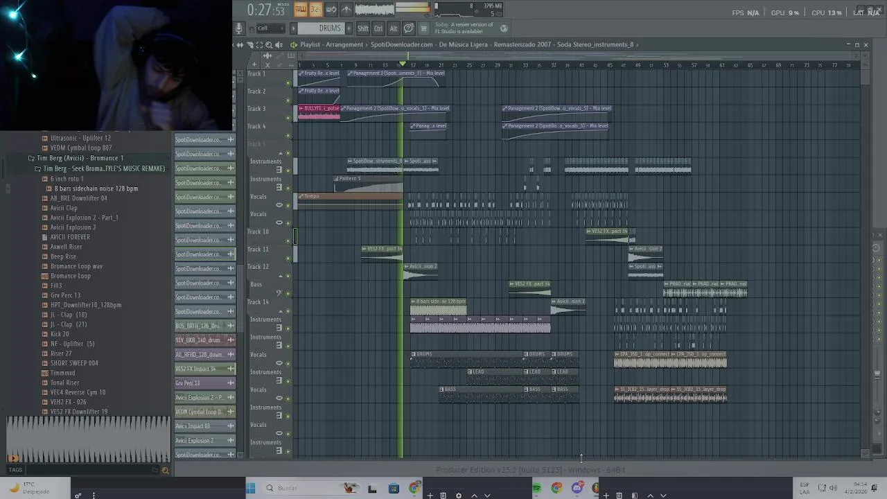Screen dimensions: 887x499
Task: Click the metronome/overdub icon in the top toolbar
Action: tap(346, 9)
